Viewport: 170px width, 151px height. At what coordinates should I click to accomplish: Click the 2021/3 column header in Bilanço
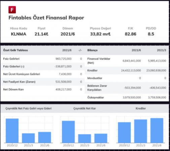162,50
